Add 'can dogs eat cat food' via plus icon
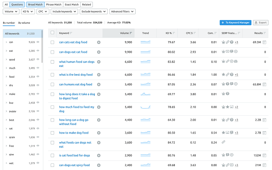 pyautogui.click(x=99, y=52)
